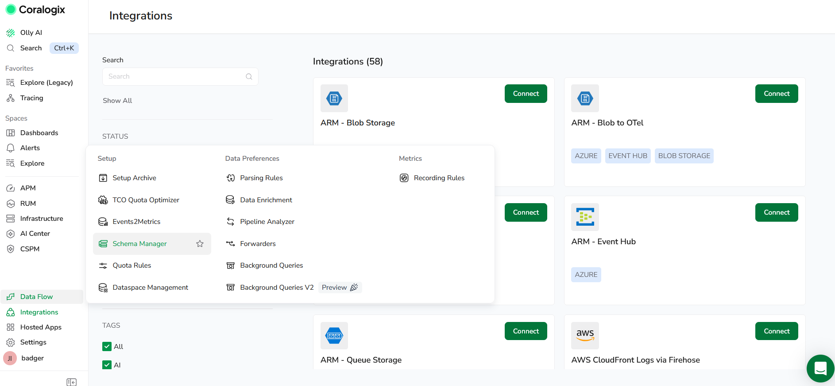Click the AWS CloudFront logo icon

585,336
